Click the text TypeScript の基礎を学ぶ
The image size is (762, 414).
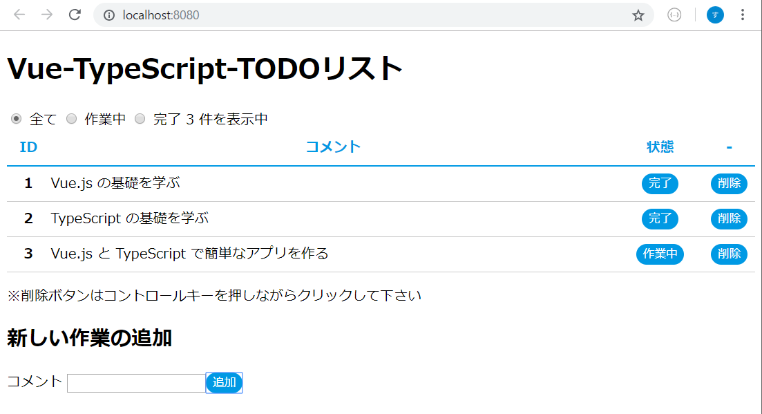129,218
